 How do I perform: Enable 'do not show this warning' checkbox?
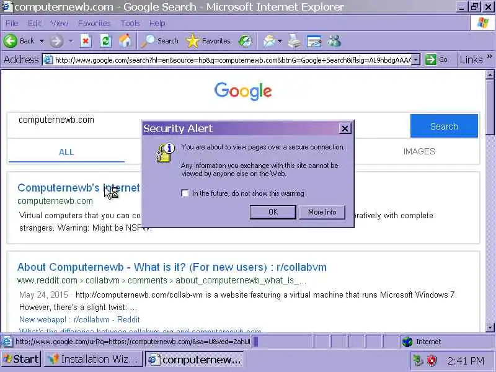(x=185, y=193)
